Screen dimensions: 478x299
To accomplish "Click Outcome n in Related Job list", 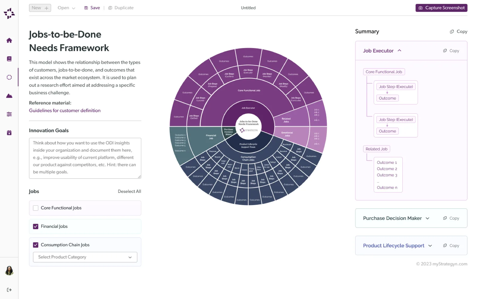I will tap(387, 188).
